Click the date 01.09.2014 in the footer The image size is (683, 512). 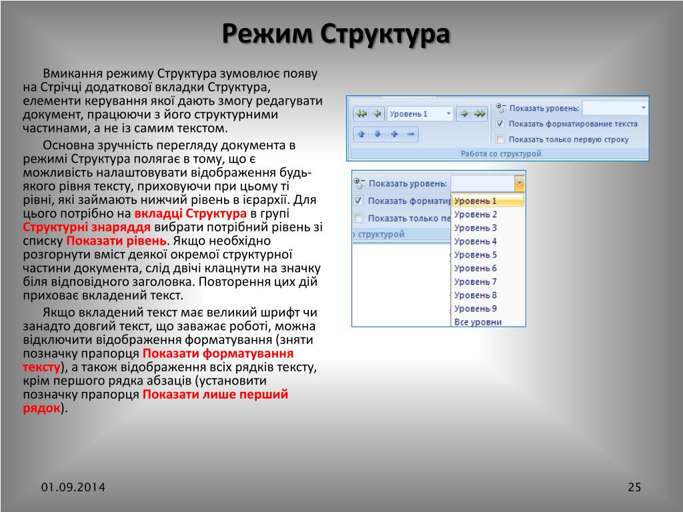tap(73, 487)
